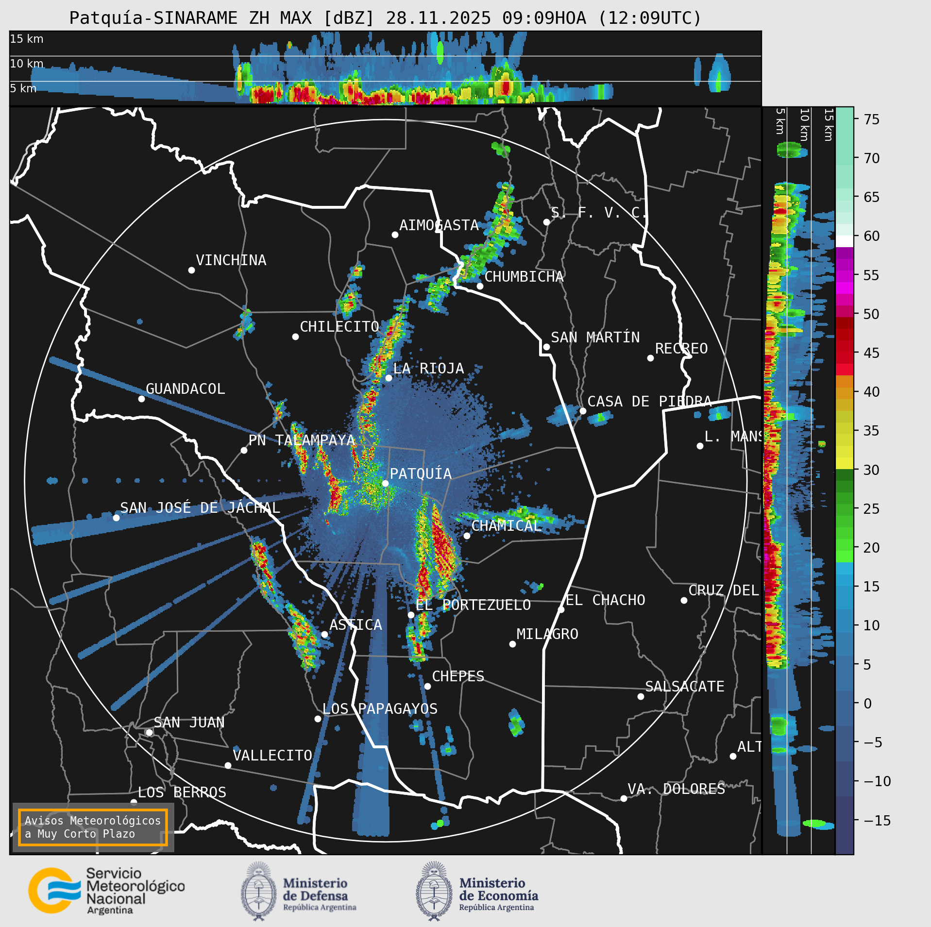Click the SALSACATE city label
Viewport: 931px width, 927px height.
(x=685, y=686)
